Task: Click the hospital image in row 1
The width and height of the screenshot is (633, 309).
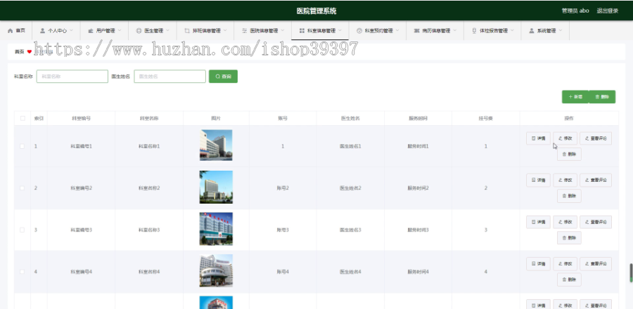Action: [216, 145]
